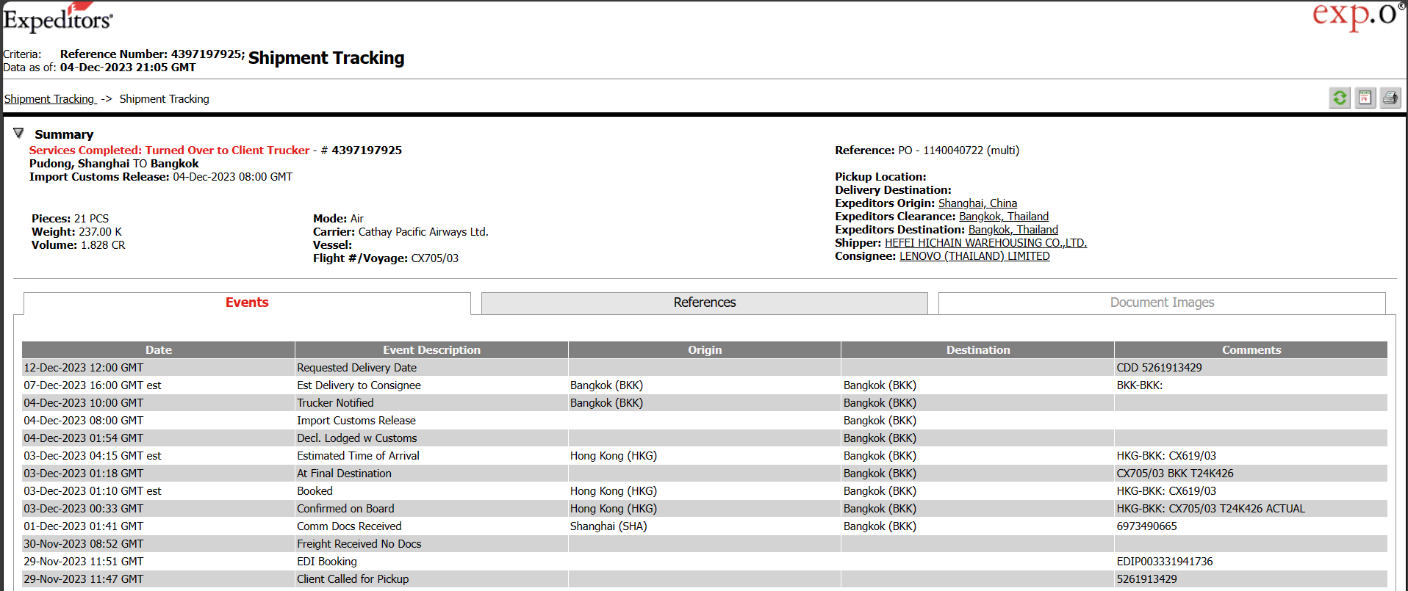Click Weight value 237.00 K
This screenshot has width=1408, height=591.
coord(100,232)
